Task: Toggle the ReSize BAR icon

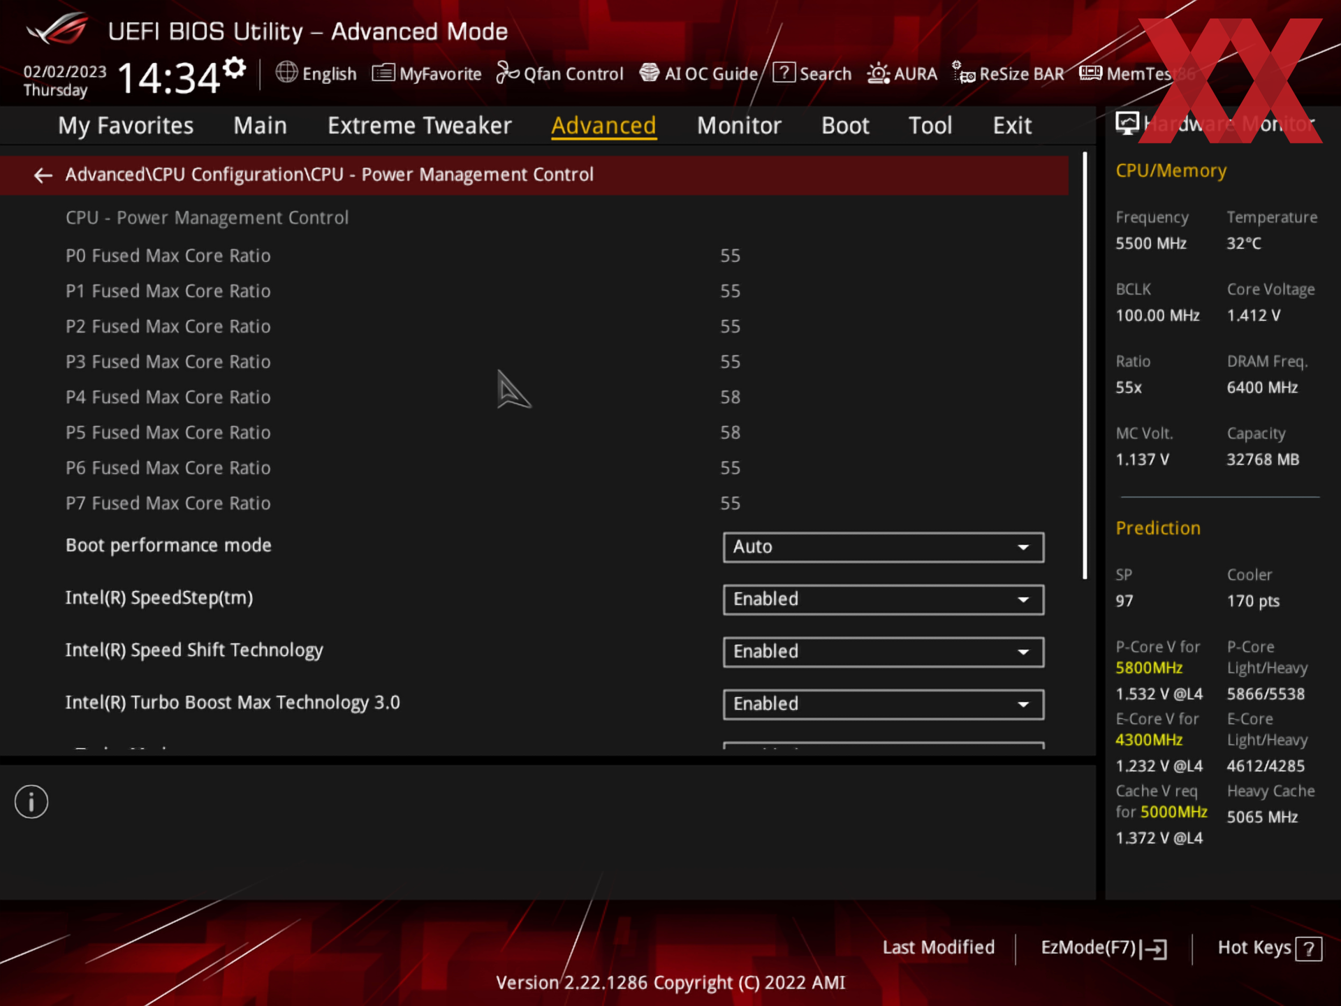Action: (x=963, y=73)
